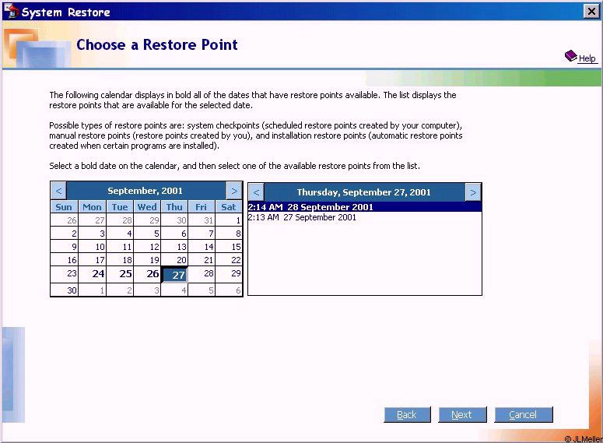This screenshot has width=603, height=443.
Task: Click the grayed October 6 date
Action: point(229,290)
